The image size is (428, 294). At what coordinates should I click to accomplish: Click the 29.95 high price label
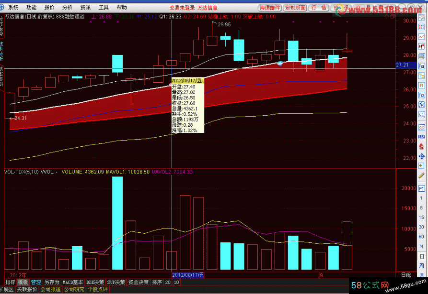point(224,24)
